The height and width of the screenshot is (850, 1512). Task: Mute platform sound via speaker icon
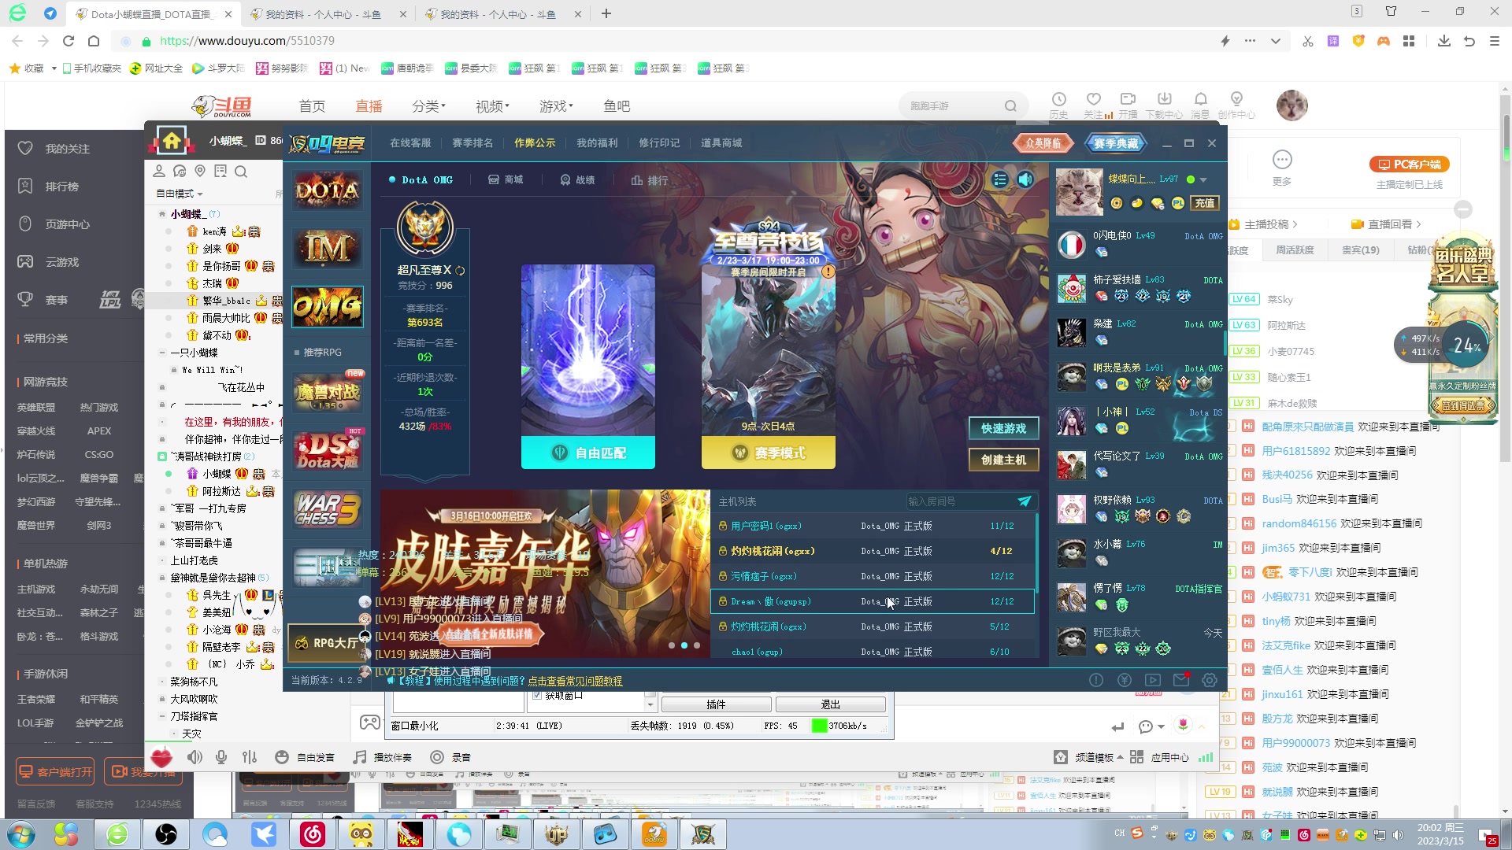(1025, 179)
